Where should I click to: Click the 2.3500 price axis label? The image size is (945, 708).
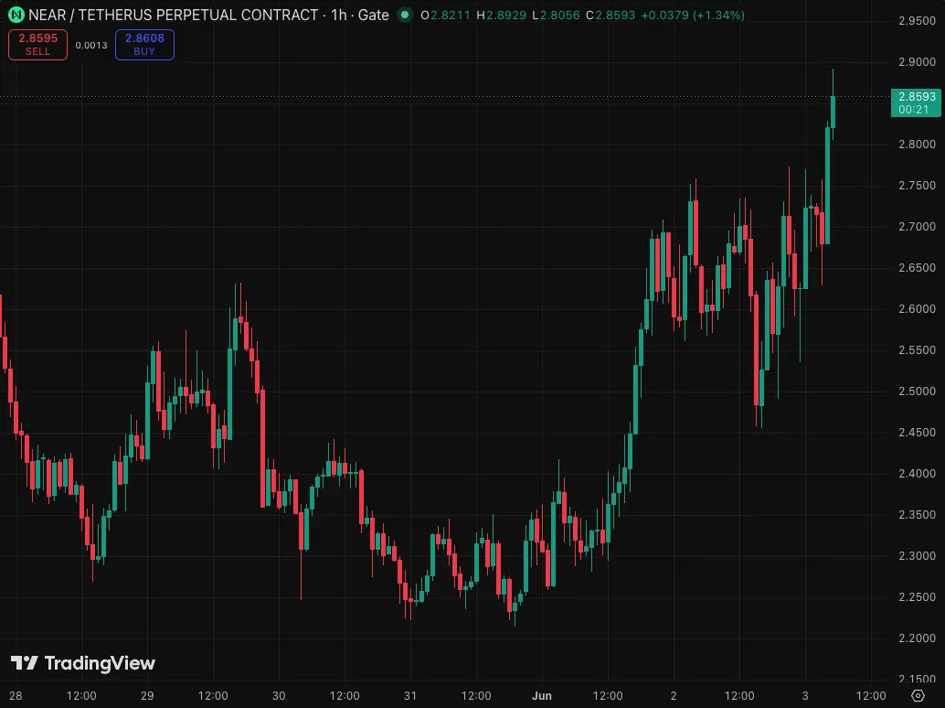917,515
